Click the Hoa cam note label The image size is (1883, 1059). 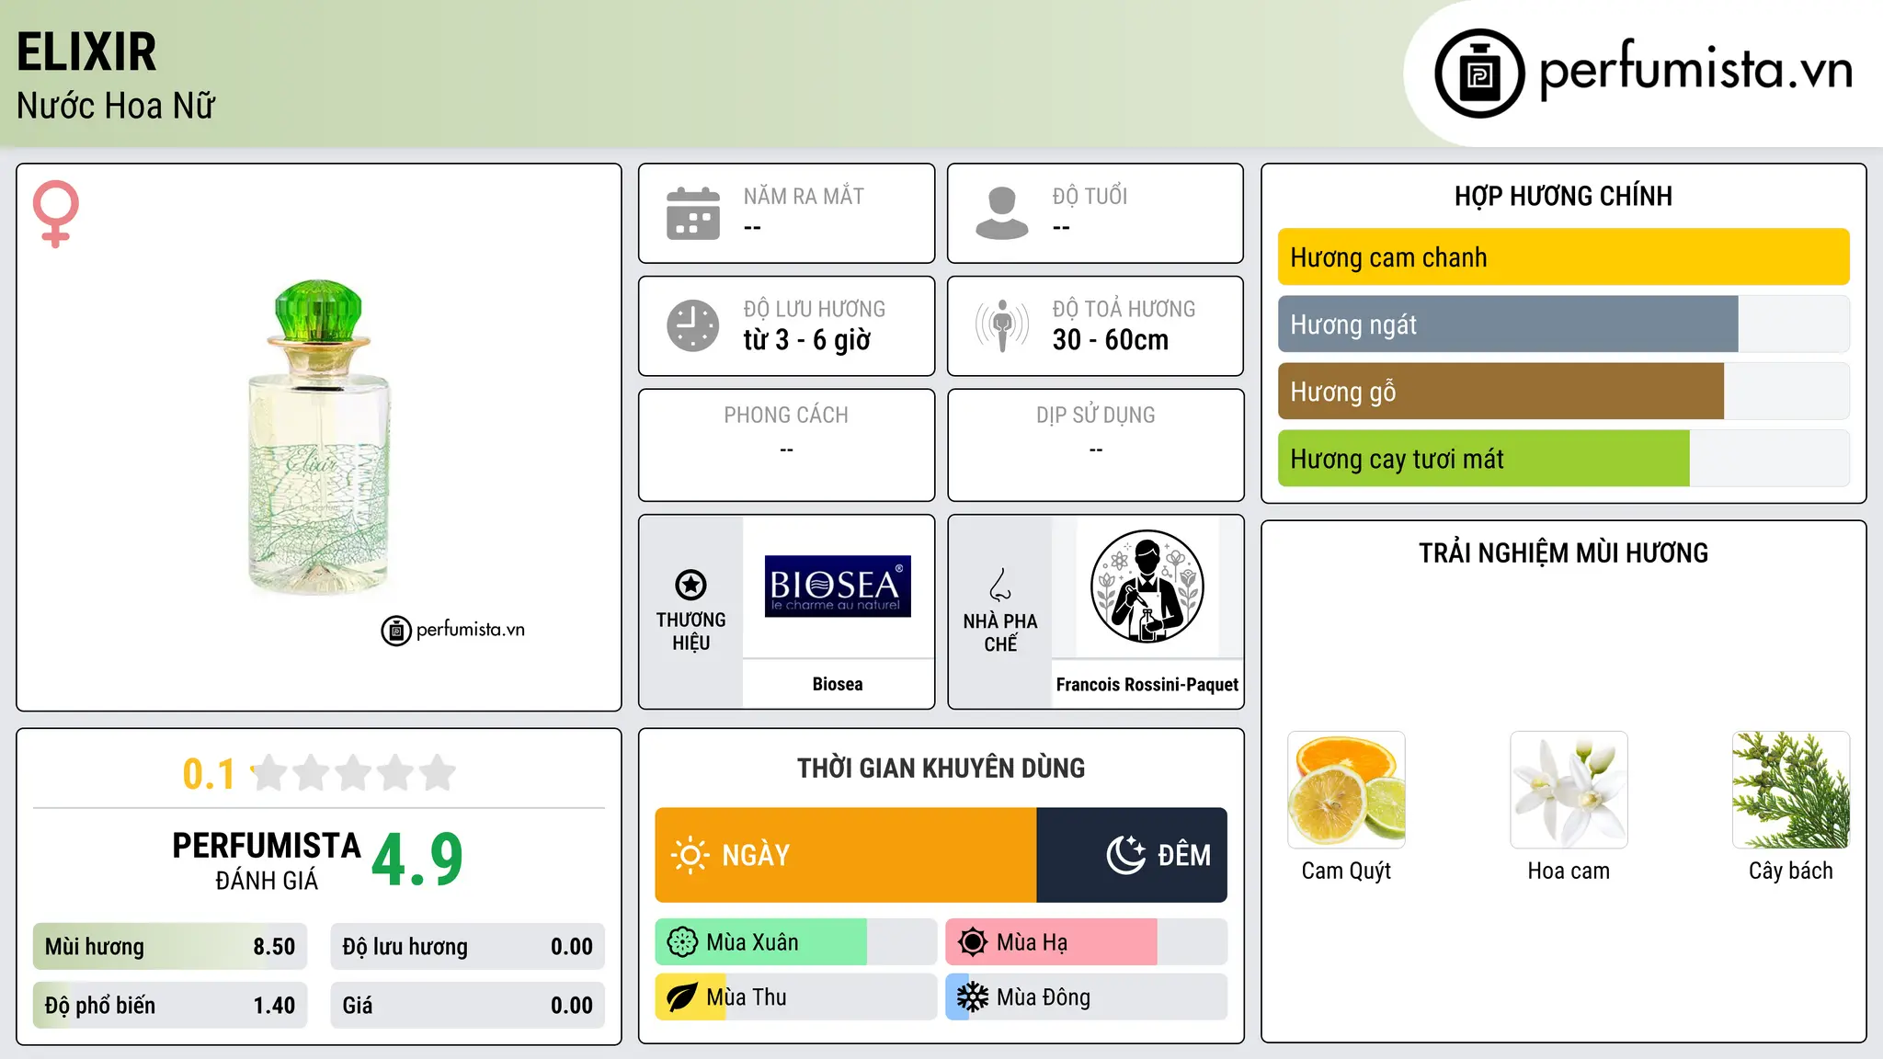pyautogui.click(x=1569, y=871)
